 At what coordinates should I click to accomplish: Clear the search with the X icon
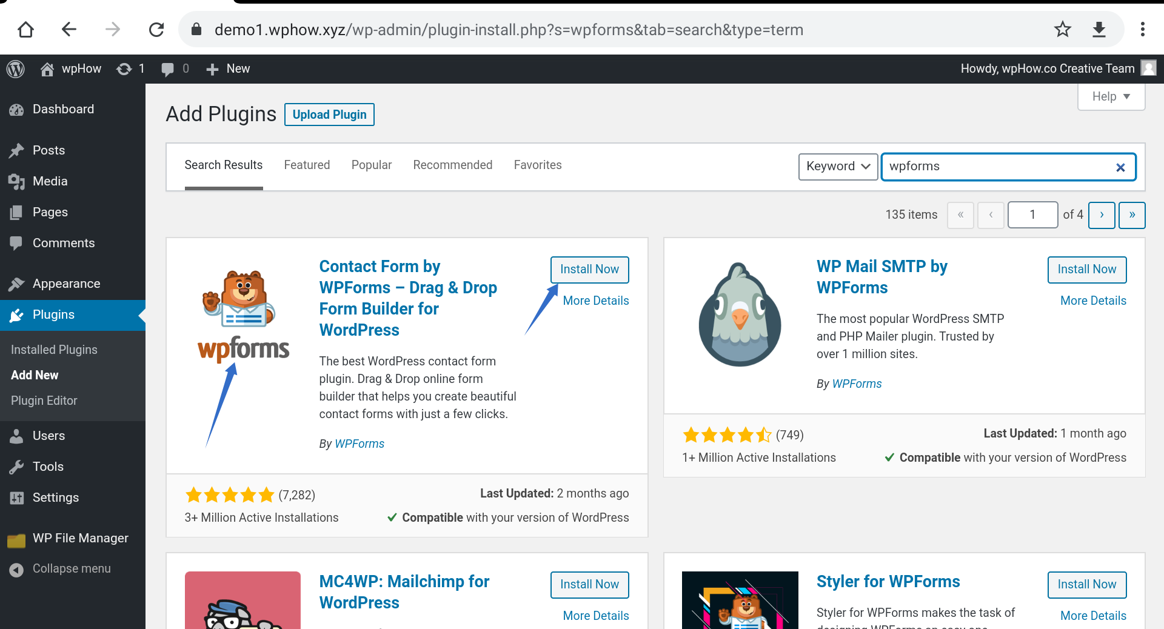[1120, 168]
